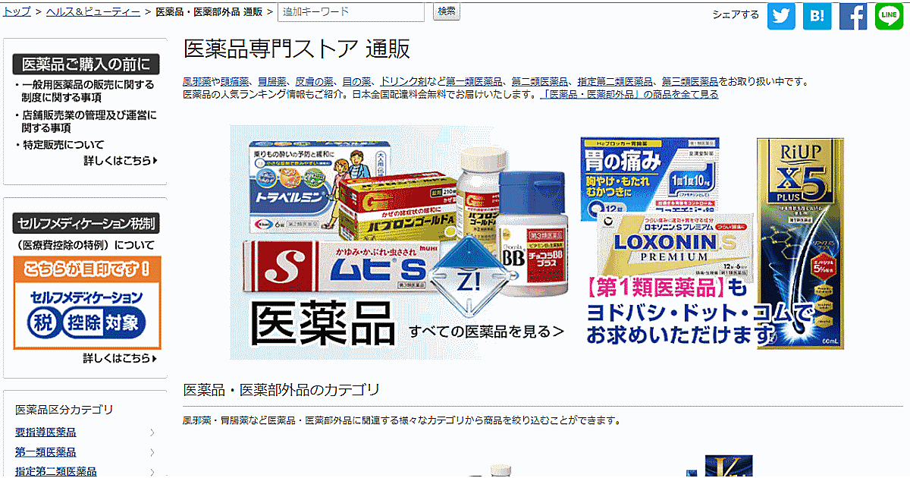Expand the 要指導医薬品 category chevron
Image resolution: width=910 pixels, height=478 pixels.
coord(152,433)
